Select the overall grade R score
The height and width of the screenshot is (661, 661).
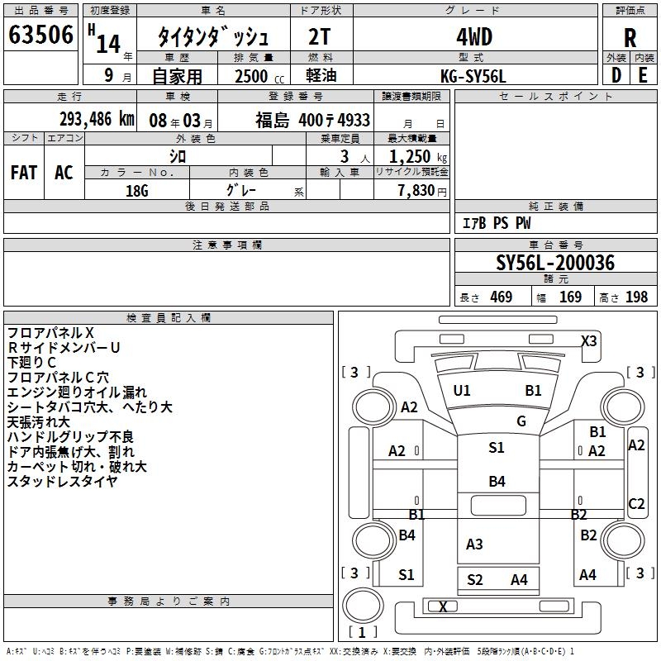click(630, 37)
